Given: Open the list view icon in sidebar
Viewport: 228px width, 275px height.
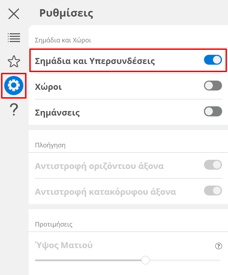Looking at the screenshot, I should click(14, 37).
